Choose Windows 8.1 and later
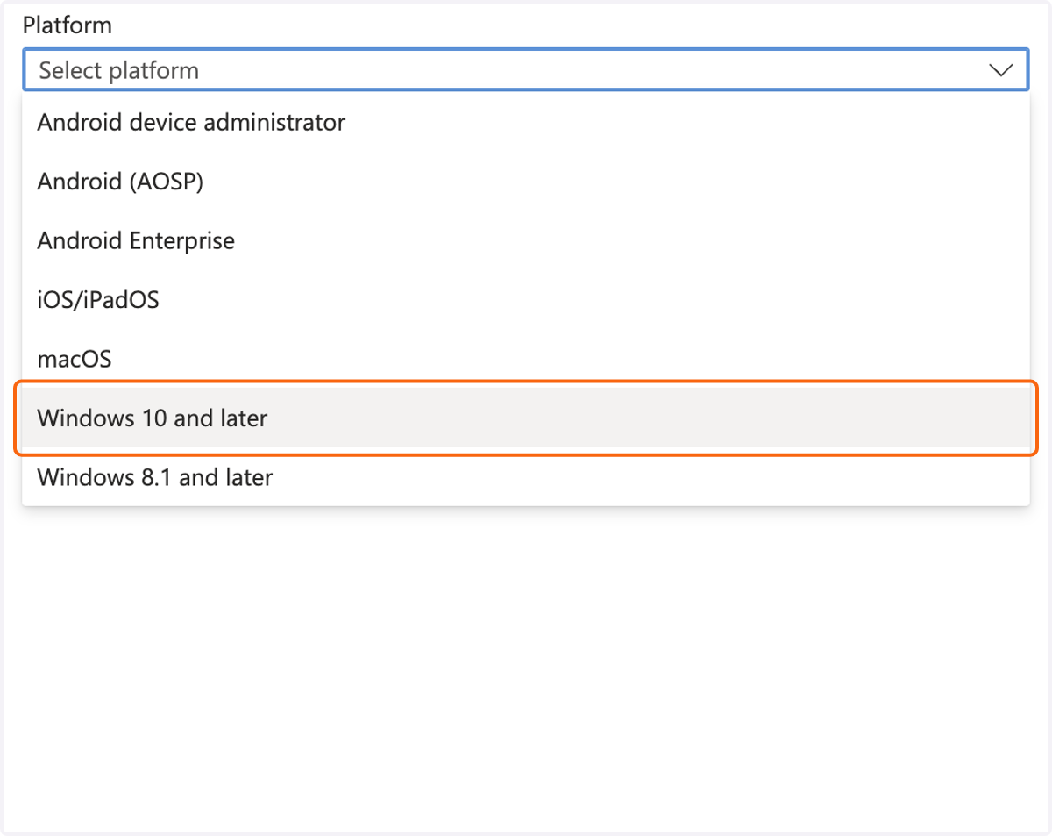Screen dimensions: 1052x836 point(525,477)
